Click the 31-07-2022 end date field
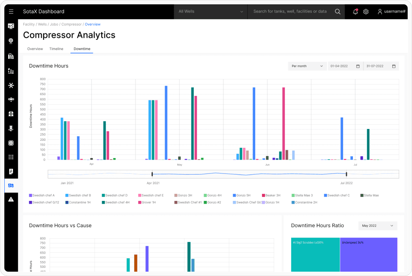This screenshot has width=412, height=276. tap(381, 66)
